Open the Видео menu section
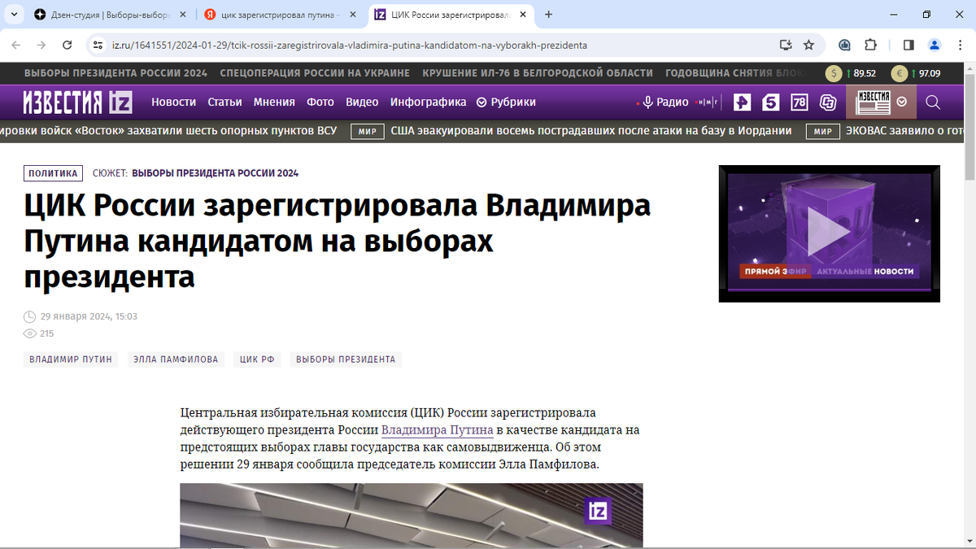 [x=362, y=102]
